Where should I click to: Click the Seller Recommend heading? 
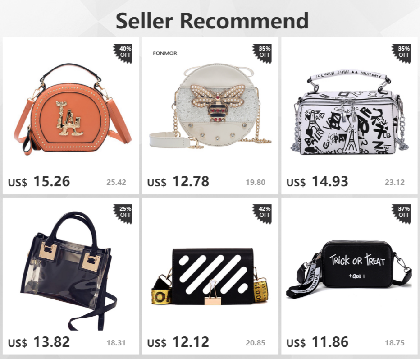[x=212, y=21]
